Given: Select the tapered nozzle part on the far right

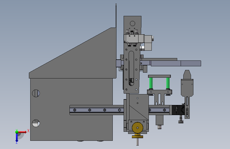Looking at the screenshot, I should coord(187,75).
